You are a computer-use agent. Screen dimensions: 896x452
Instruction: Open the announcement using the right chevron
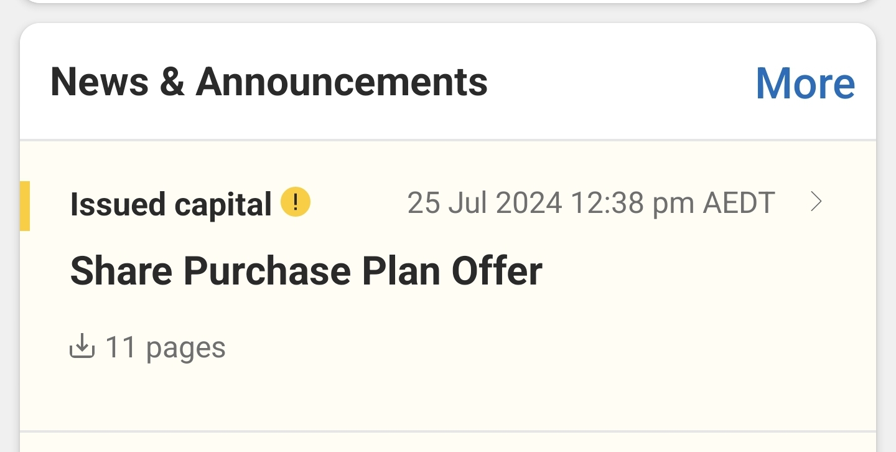point(816,202)
